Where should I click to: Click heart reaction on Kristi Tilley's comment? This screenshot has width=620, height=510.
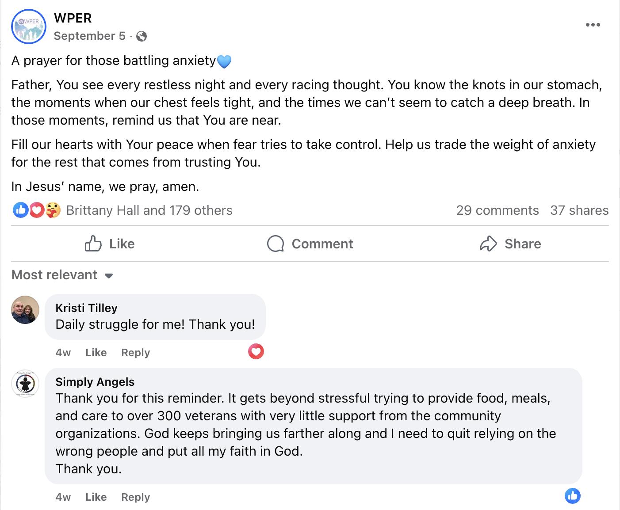click(256, 351)
